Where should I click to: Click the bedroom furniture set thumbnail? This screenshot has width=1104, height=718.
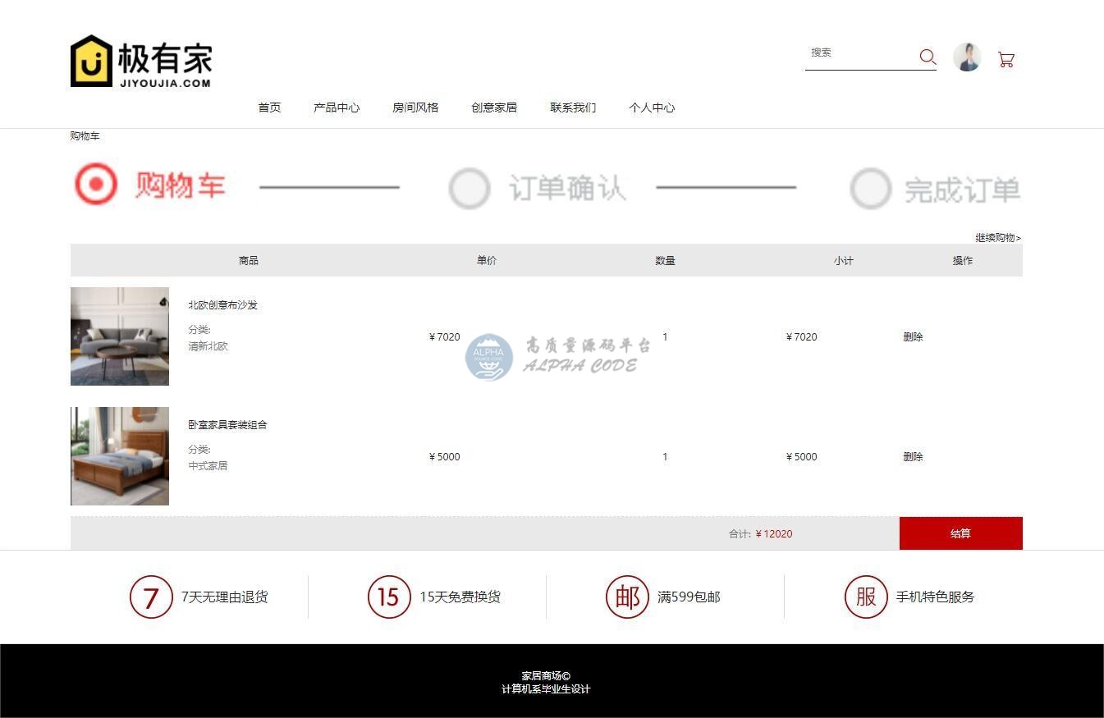pos(120,456)
